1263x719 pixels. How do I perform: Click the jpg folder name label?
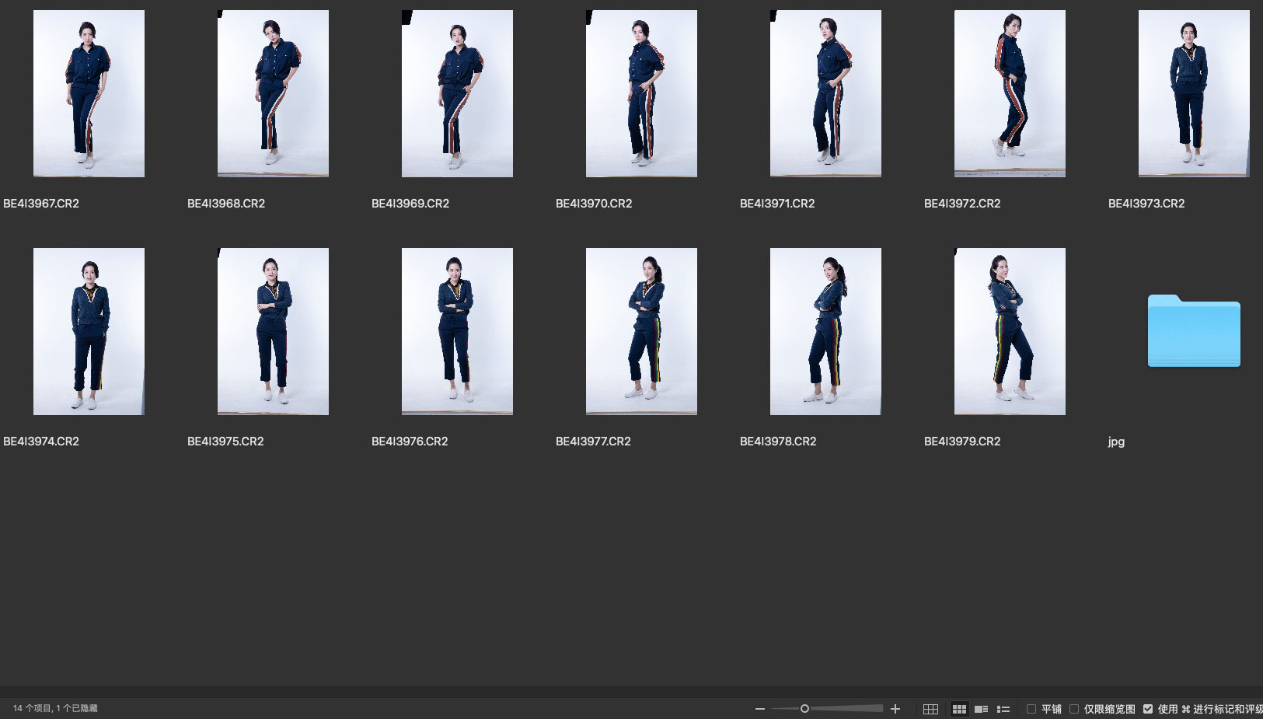[1116, 442]
